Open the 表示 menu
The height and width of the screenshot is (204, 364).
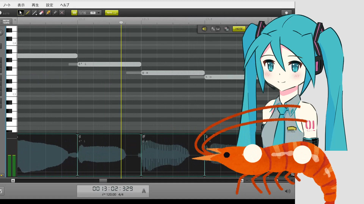(x=21, y=5)
